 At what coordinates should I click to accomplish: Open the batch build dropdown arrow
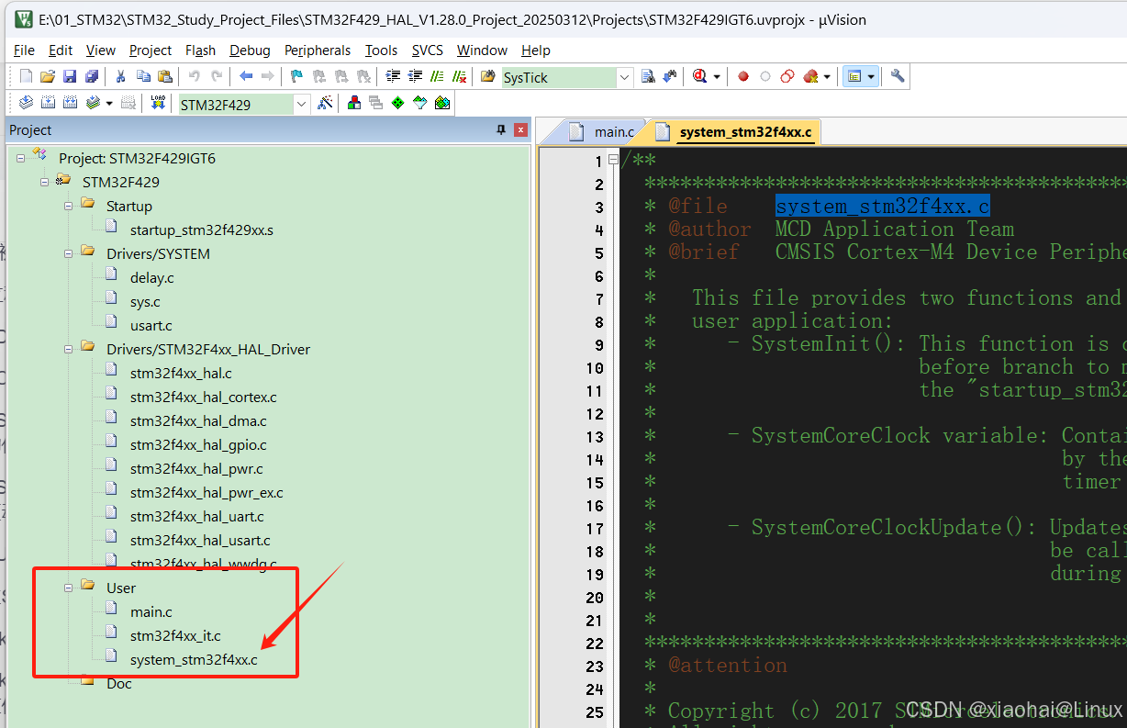pos(109,103)
